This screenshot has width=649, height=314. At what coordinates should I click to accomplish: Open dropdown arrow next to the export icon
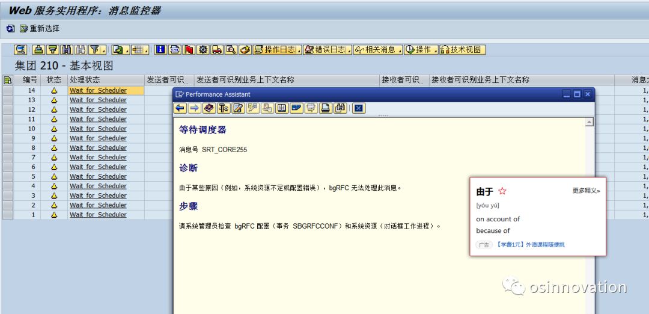[x=127, y=50]
